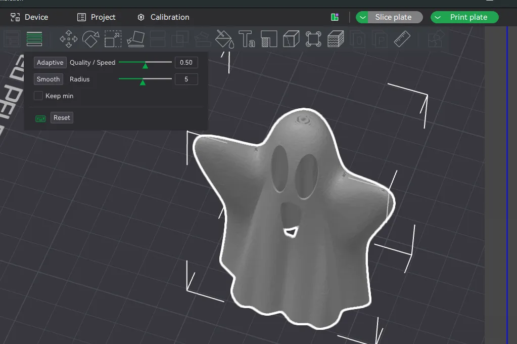Open the Calibration tab
This screenshot has height=344, width=517.
tap(164, 17)
